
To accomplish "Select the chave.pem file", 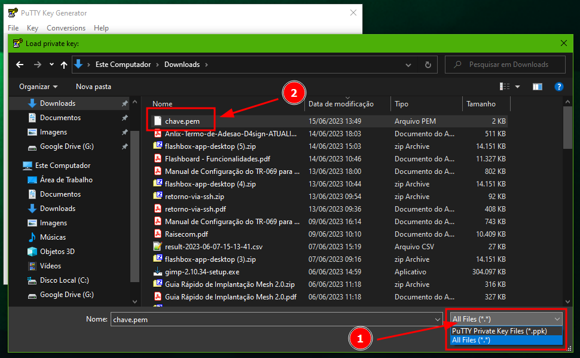I will tap(182, 121).
